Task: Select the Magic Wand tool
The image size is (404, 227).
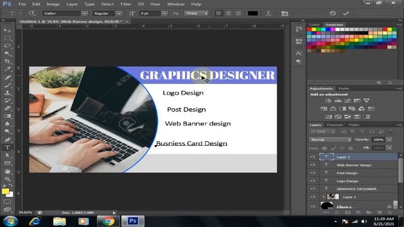Action: coord(8,54)
